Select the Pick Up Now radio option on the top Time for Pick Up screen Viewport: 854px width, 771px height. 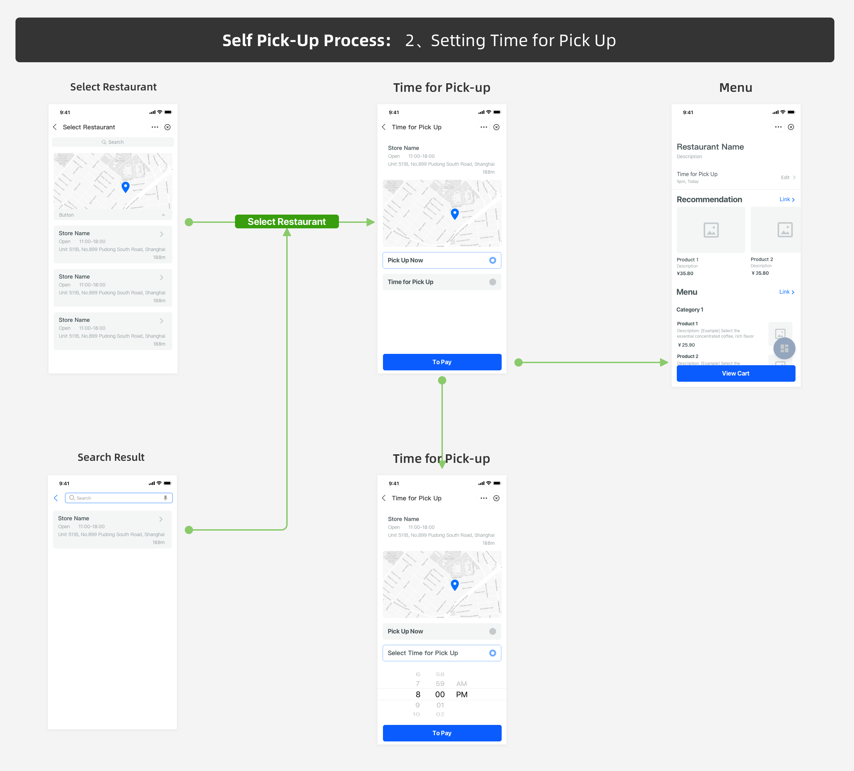pyautogui.click(x=492, y=260)
